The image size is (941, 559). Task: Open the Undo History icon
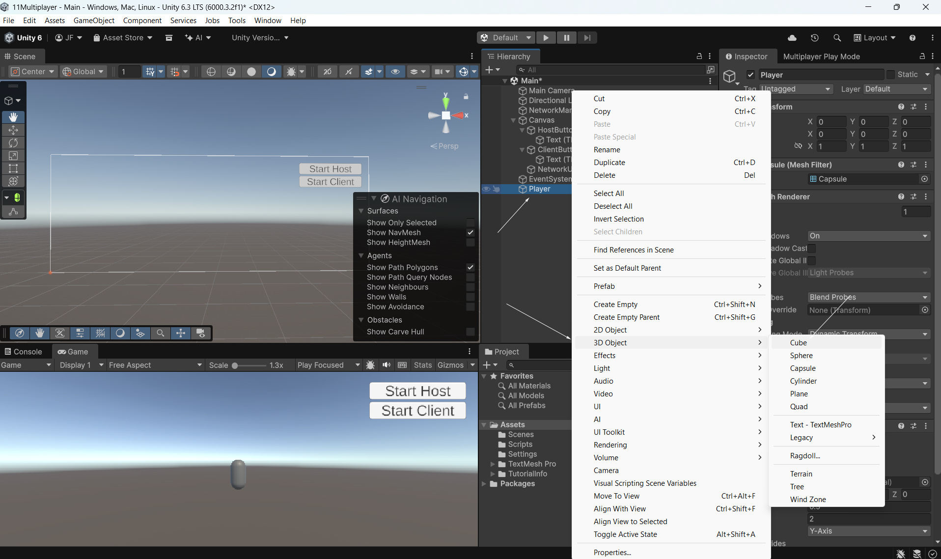pyautogui.click(x=815, y=38)
